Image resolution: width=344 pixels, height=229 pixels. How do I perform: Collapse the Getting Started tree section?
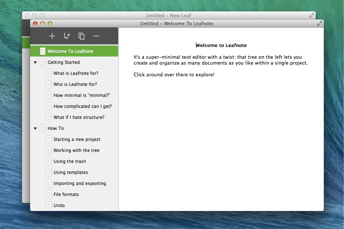(x=35, y=62)
